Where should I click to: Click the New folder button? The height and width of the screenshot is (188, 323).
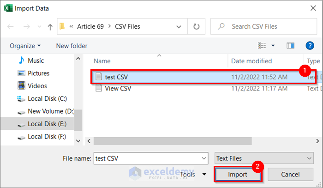tap(72, 46)
